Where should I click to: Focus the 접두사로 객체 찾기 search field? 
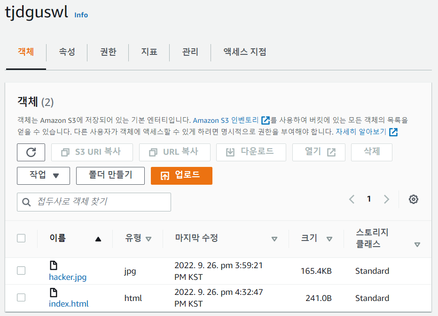point(94,202)
